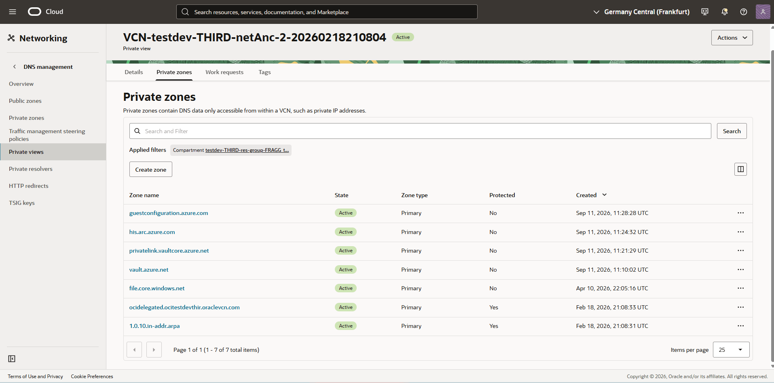Screen dimensions: 774x383
Task: Open Private zones in the sidebar
Action: tap(27, 118)
